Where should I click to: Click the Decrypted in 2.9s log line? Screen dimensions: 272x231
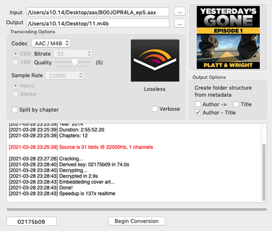tap(53, 176)
